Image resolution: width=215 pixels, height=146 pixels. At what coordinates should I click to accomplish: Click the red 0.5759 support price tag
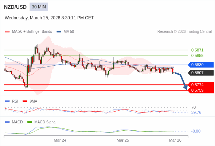200,90
